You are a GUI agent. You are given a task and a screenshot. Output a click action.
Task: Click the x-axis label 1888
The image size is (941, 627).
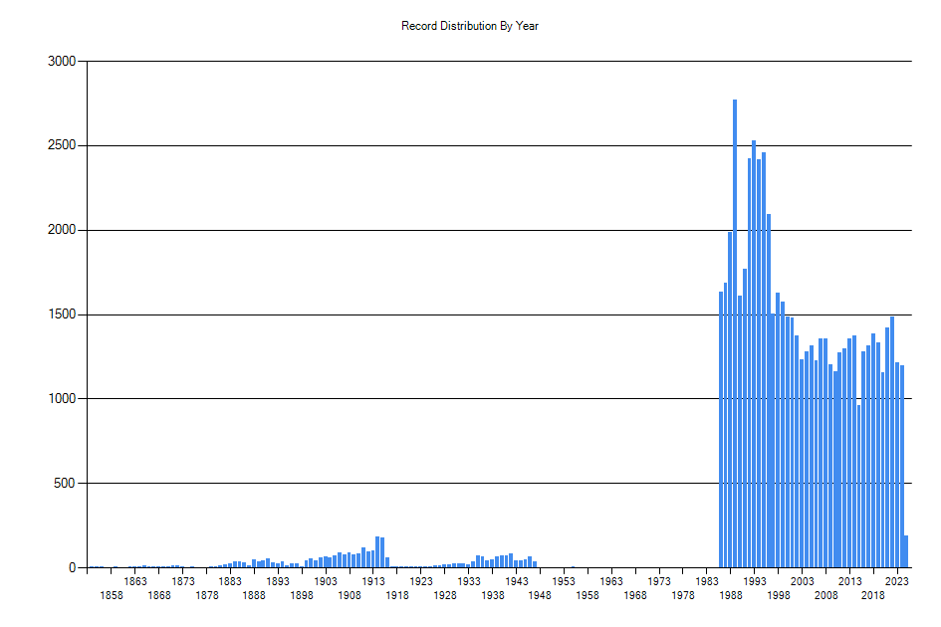254,595
